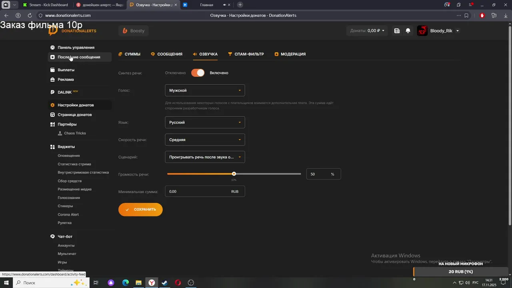
Task: Open Страница донатов in the sidebar
Action: (75, 115)
